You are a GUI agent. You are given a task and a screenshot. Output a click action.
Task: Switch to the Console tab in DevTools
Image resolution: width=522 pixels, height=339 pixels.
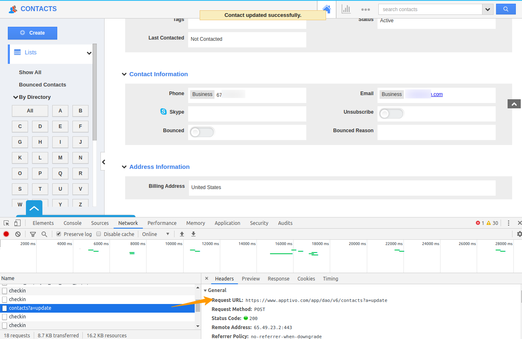(72, 223)
